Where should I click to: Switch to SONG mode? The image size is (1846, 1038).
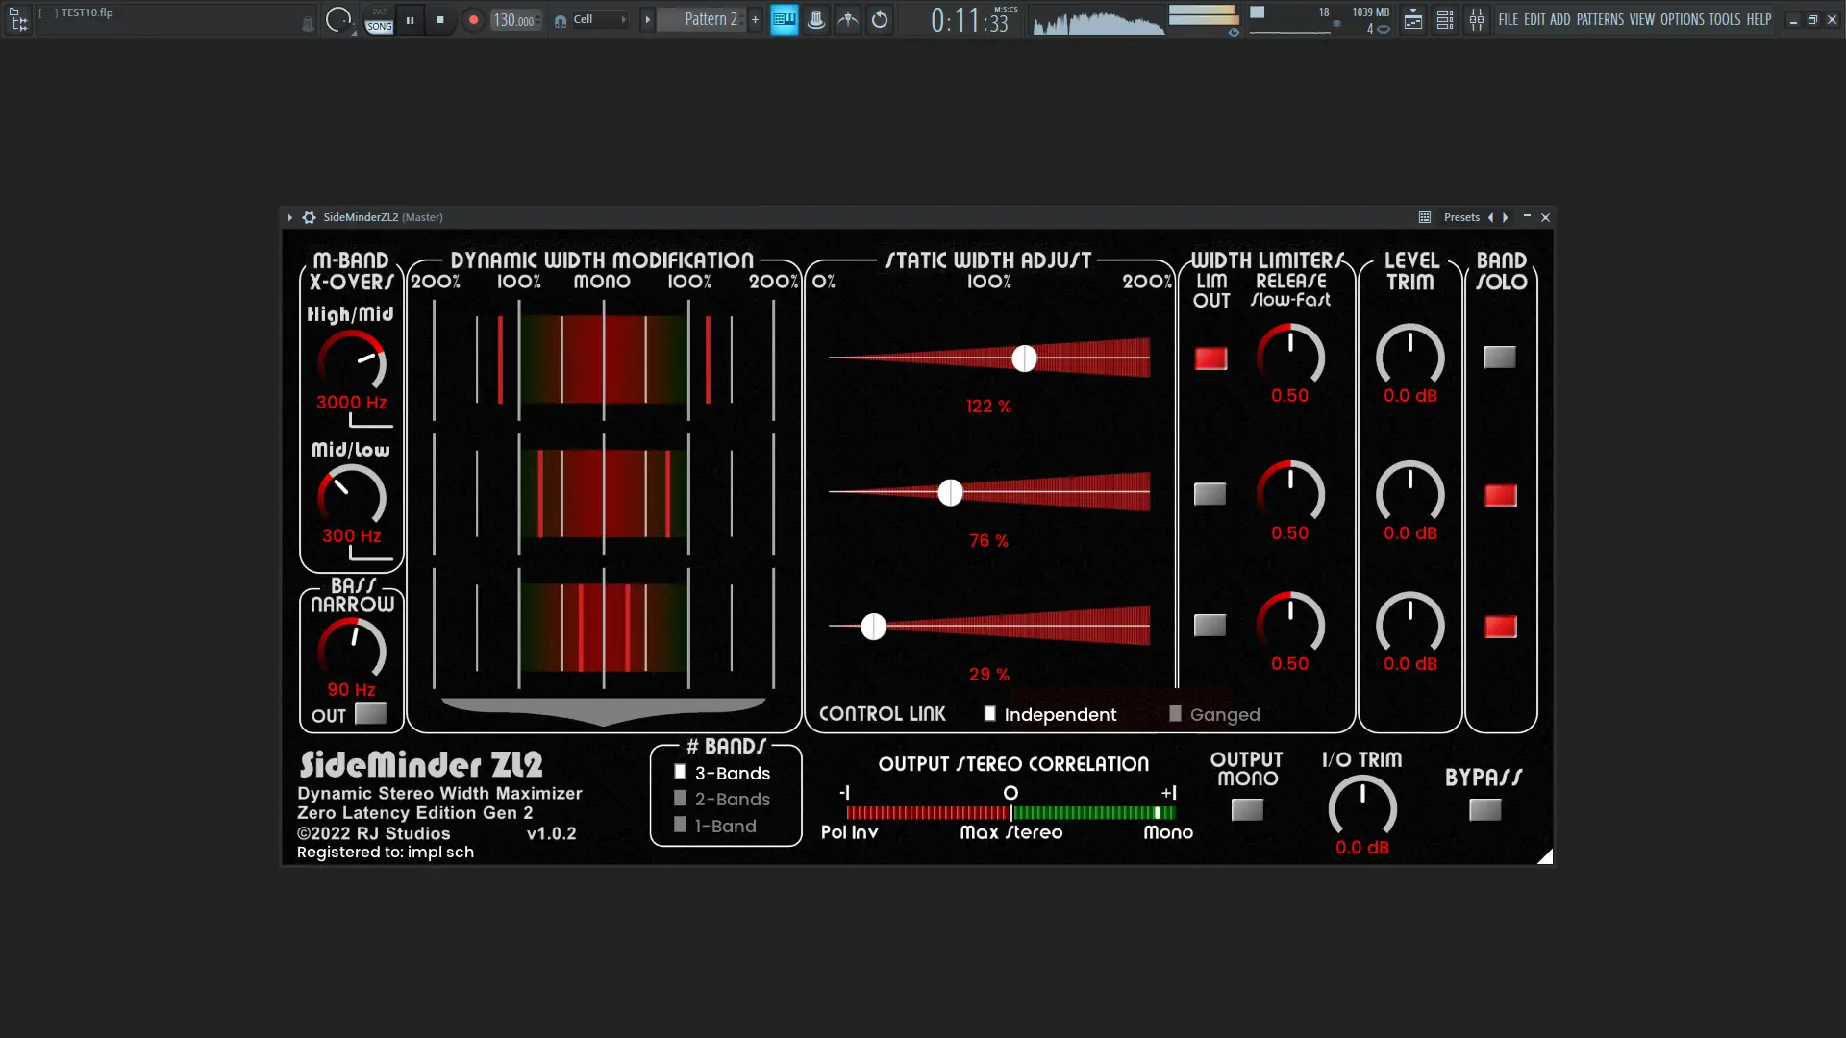(x=379, y=27)
